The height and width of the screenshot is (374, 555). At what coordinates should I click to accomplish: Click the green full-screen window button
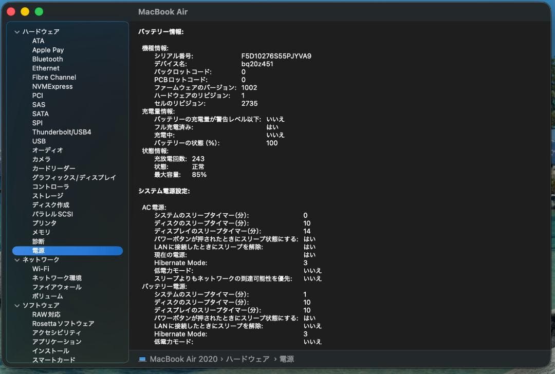[x=39, y=11]
